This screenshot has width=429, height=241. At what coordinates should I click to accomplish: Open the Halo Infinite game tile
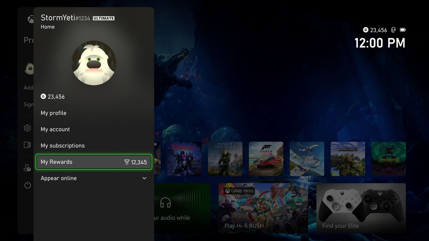[x=225, y=159]
